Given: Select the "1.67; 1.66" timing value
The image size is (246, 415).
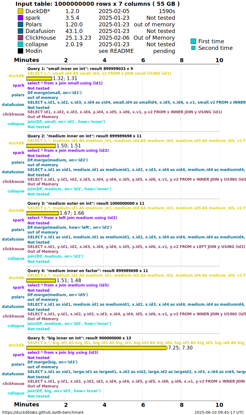Looking at the screenshot, I should [x=72, y=213].
